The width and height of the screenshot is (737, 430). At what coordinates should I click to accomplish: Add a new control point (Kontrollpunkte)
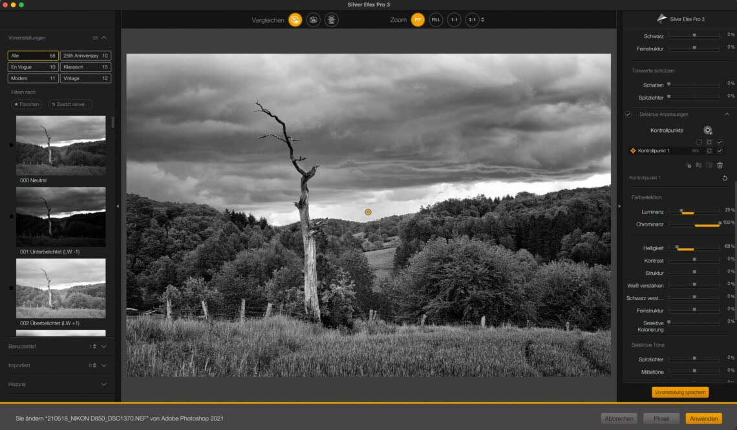(x=708, y=131)
